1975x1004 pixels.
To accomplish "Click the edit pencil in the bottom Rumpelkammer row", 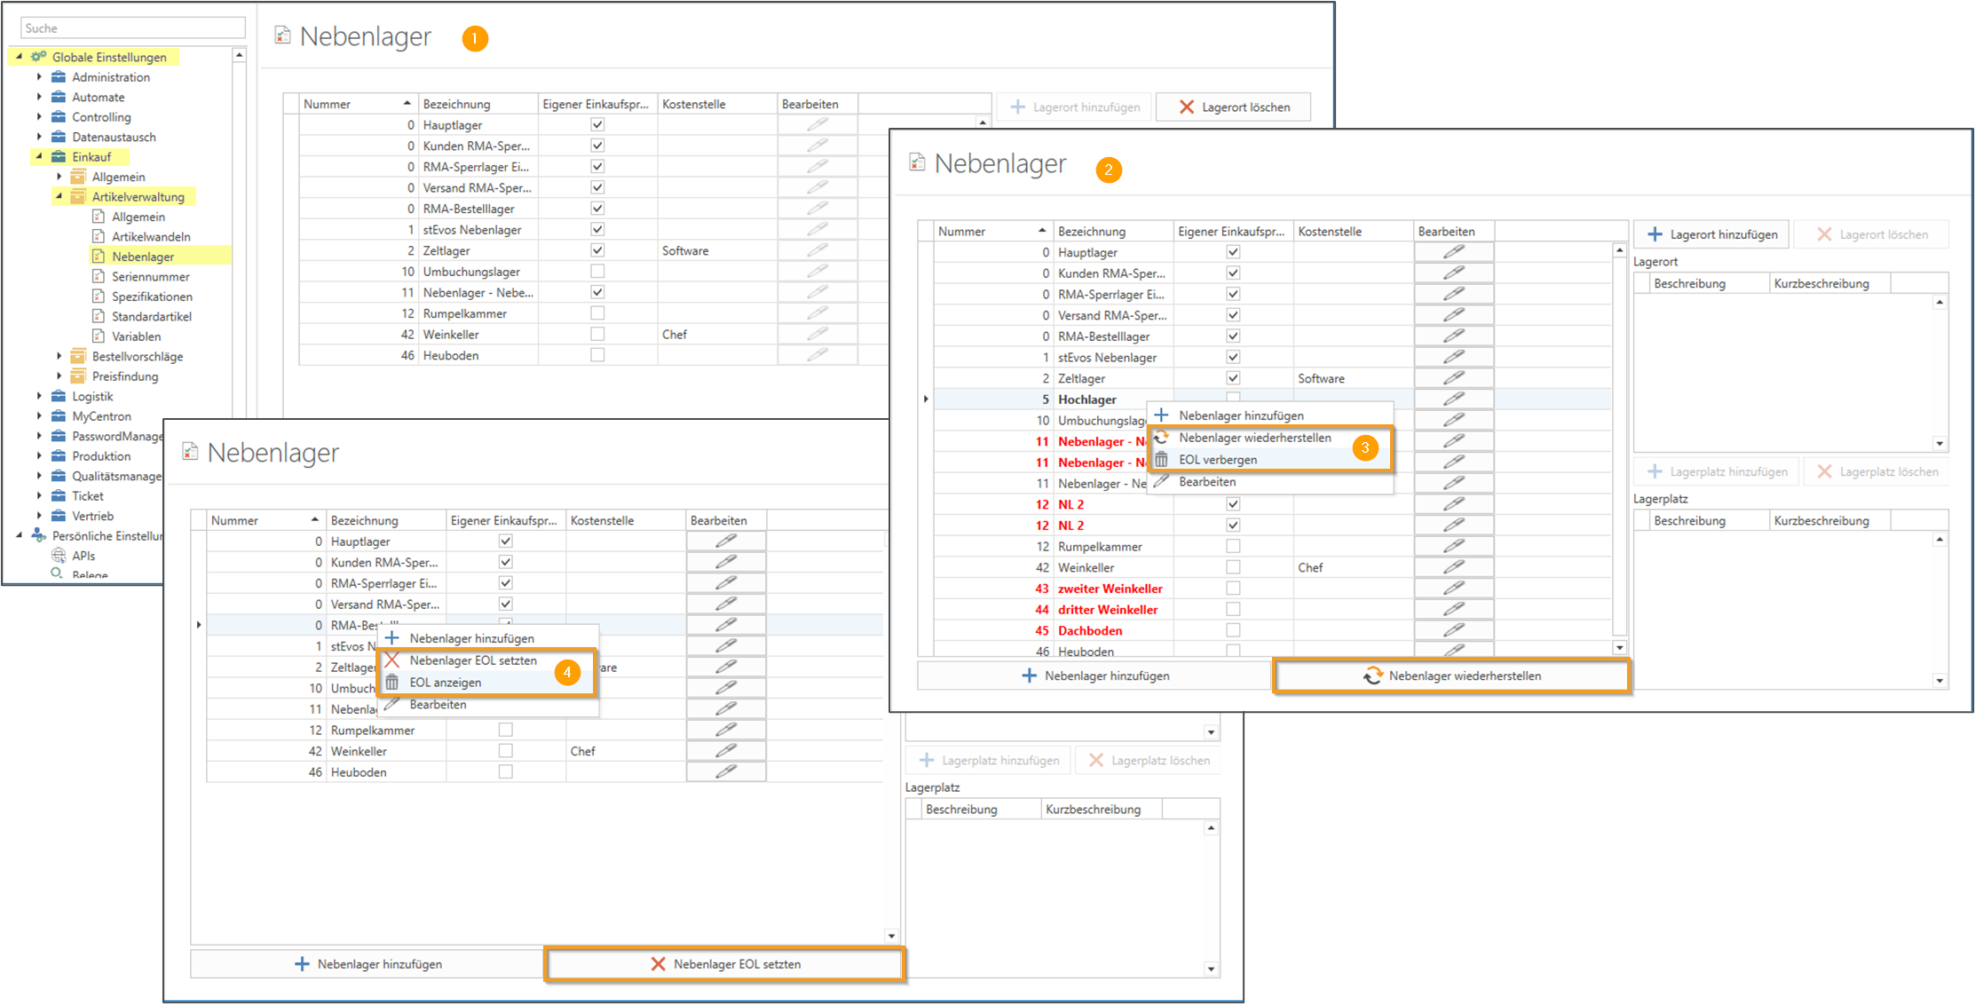I will tap(725, 730).
